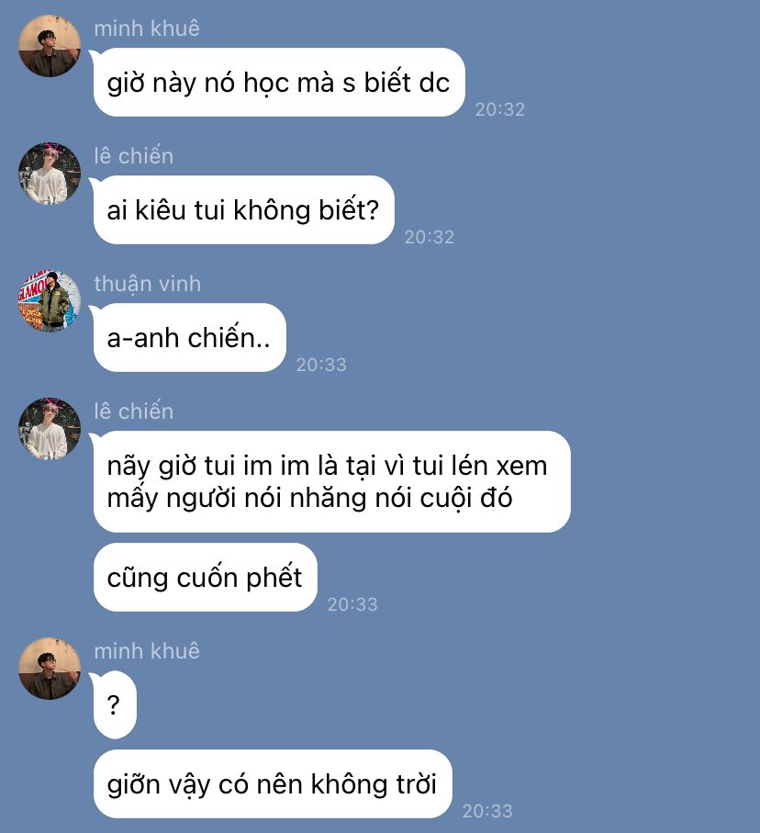The image size is (760, 833).
Task: Tap the 'cũng cuốn phết' bubble
Action: tap(205, 578)
